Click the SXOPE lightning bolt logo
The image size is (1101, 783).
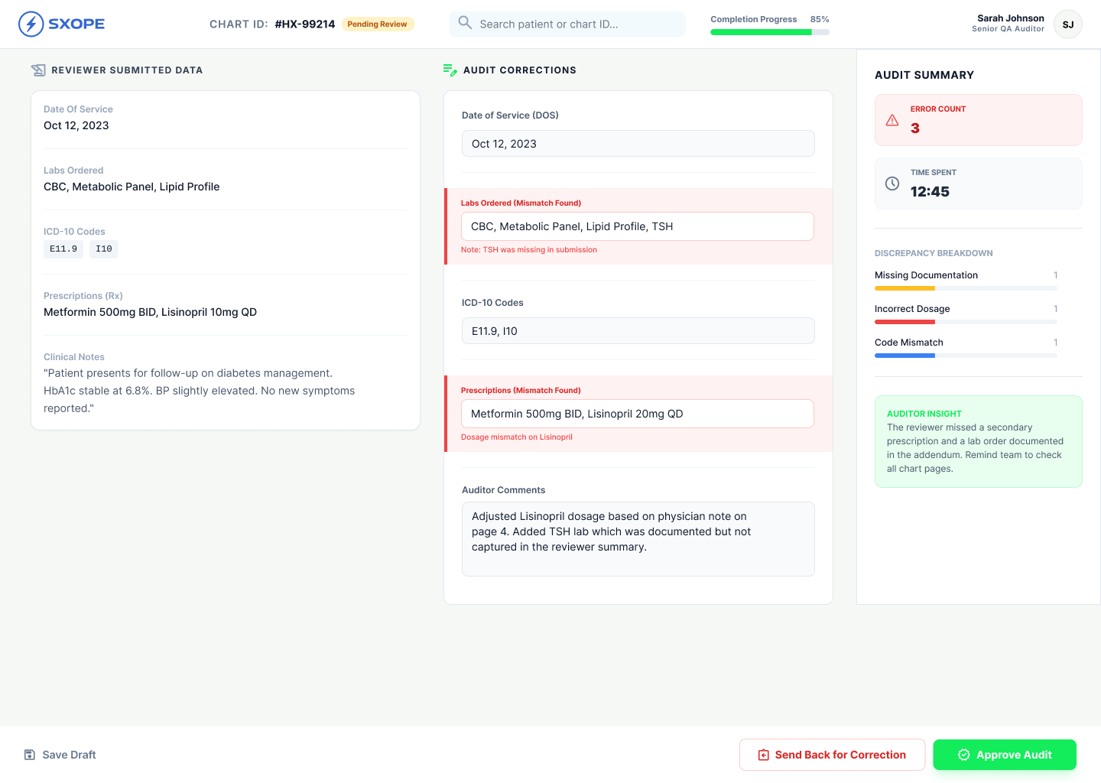coord(31,24)
